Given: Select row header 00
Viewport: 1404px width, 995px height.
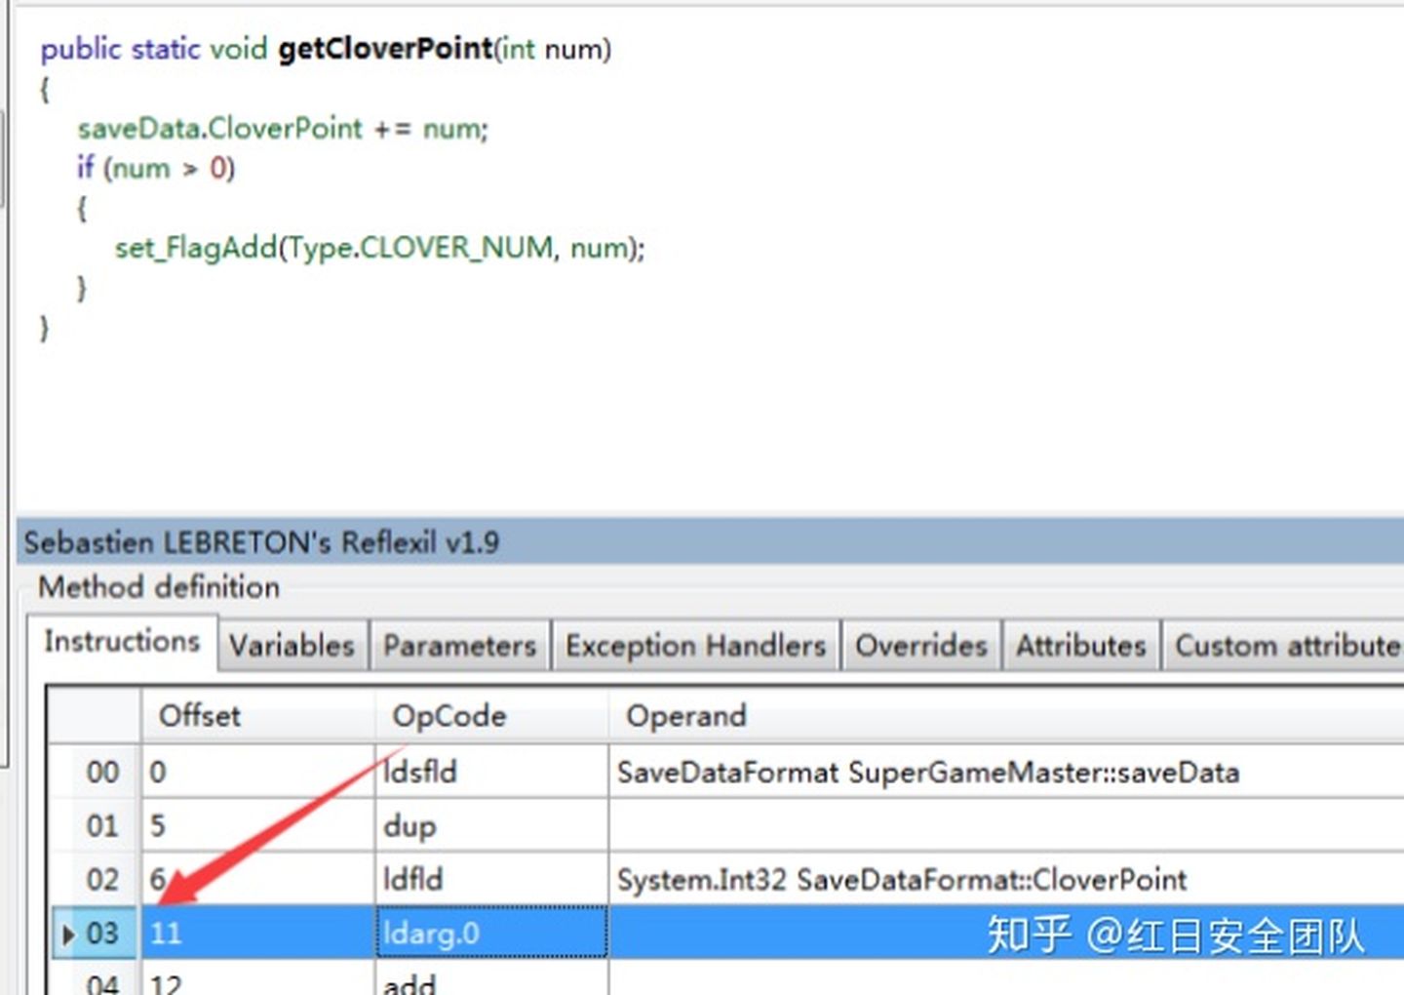Looking at the screenshot, I should [96, 772].
